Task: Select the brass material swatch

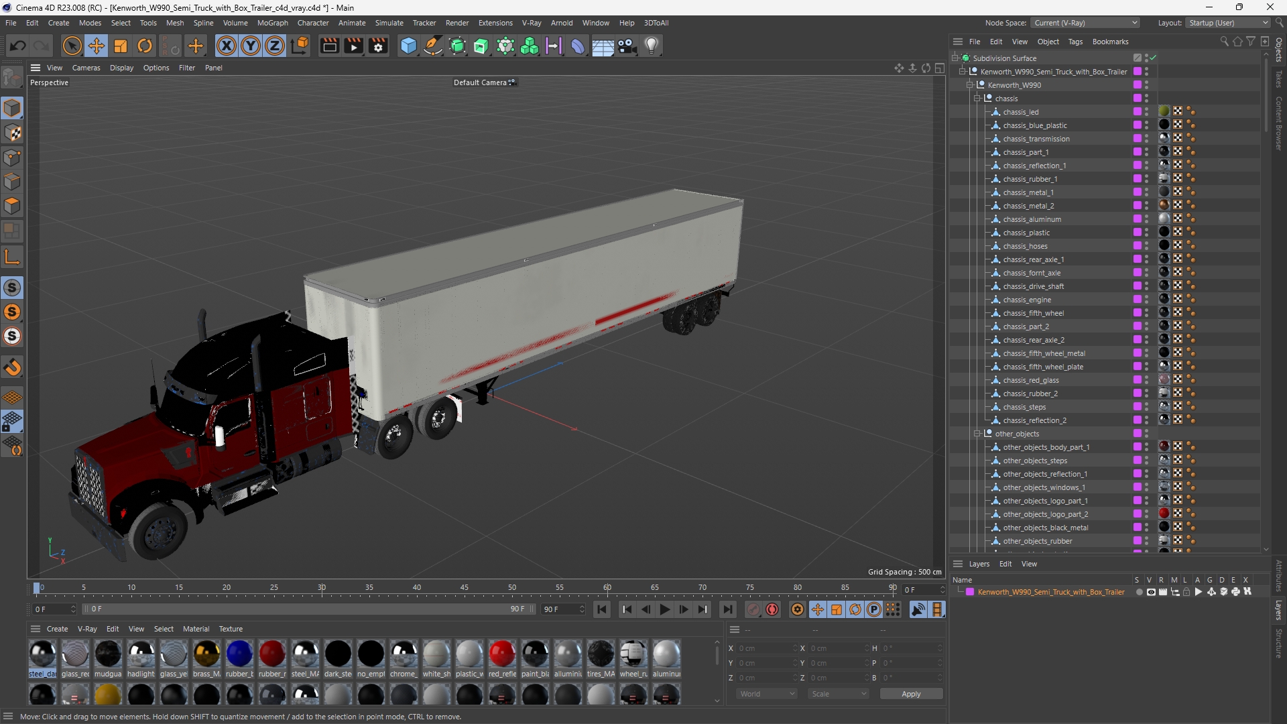Action: (206, 654)
